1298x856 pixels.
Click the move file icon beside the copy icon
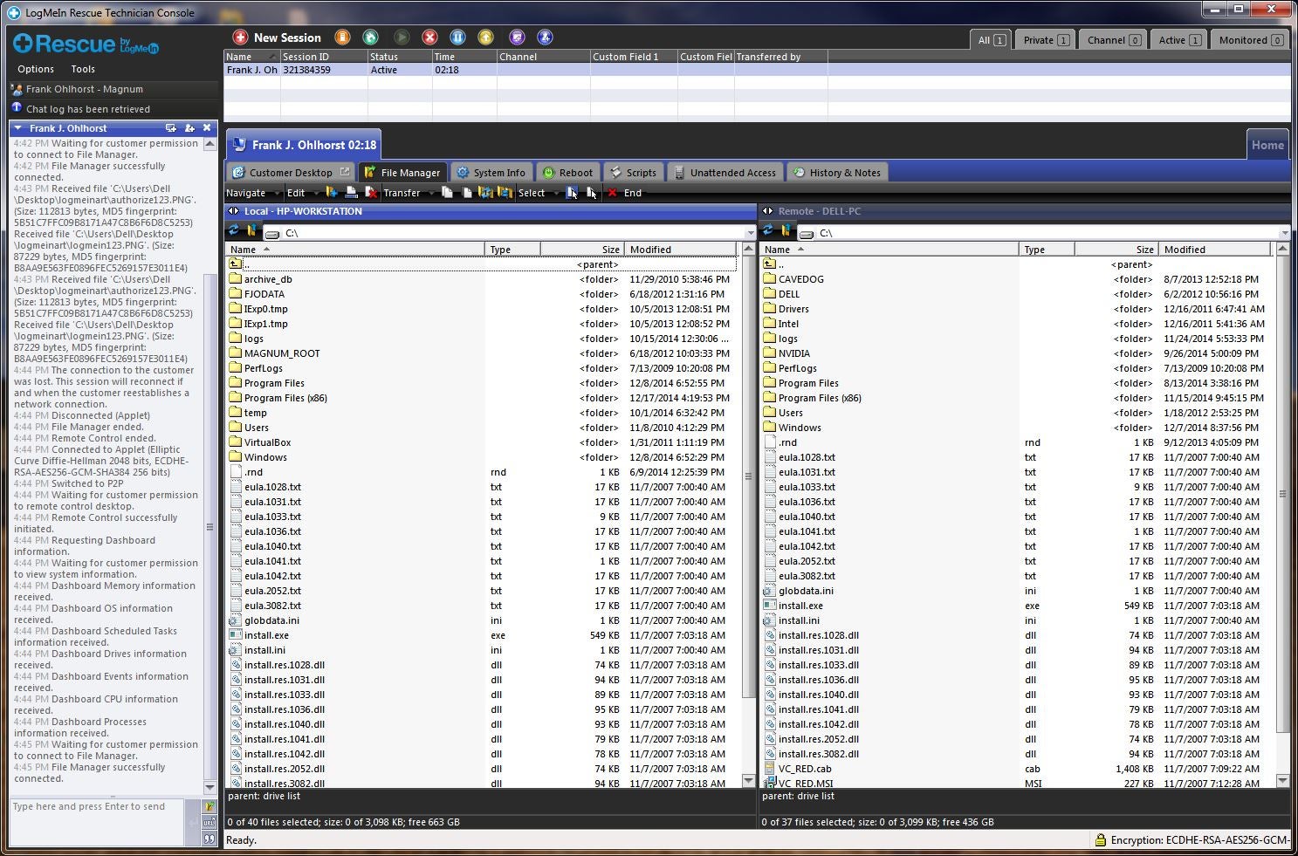click(467, 193)
